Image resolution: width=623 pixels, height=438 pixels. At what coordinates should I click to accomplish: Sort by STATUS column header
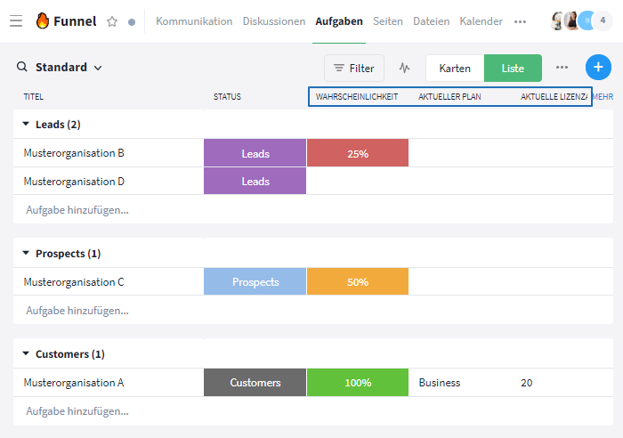coord(227,96)
